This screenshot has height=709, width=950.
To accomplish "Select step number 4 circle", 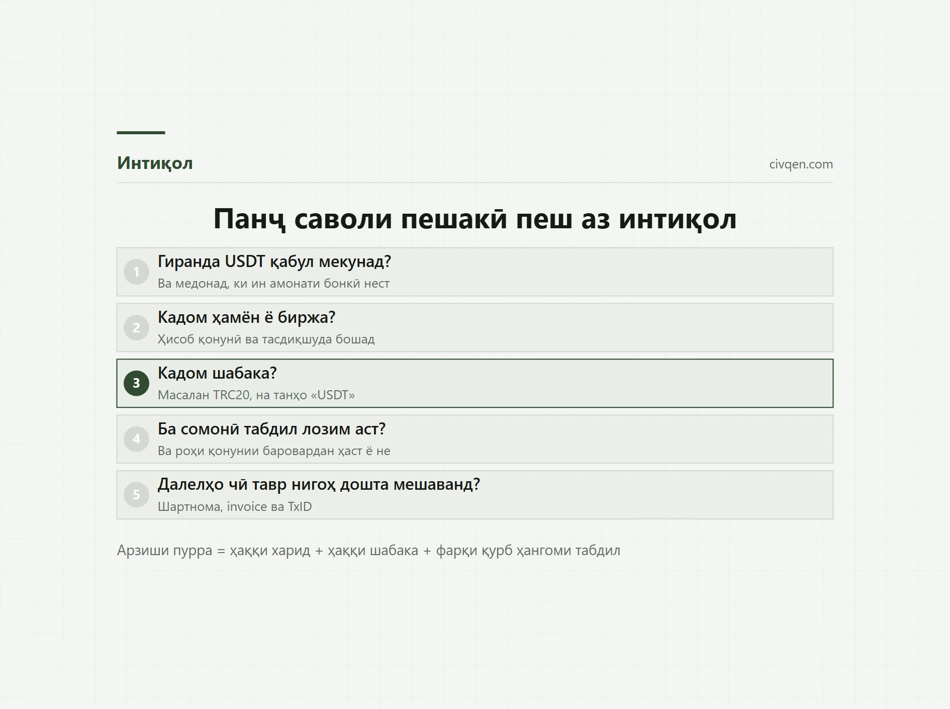I will click(136, 439).
